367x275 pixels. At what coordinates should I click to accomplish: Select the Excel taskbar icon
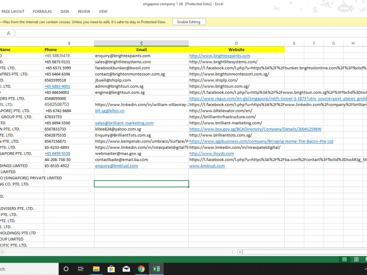156,269
